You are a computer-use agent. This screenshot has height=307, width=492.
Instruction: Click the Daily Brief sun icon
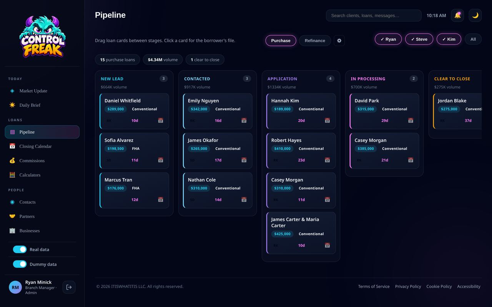(x=12, y=105)
